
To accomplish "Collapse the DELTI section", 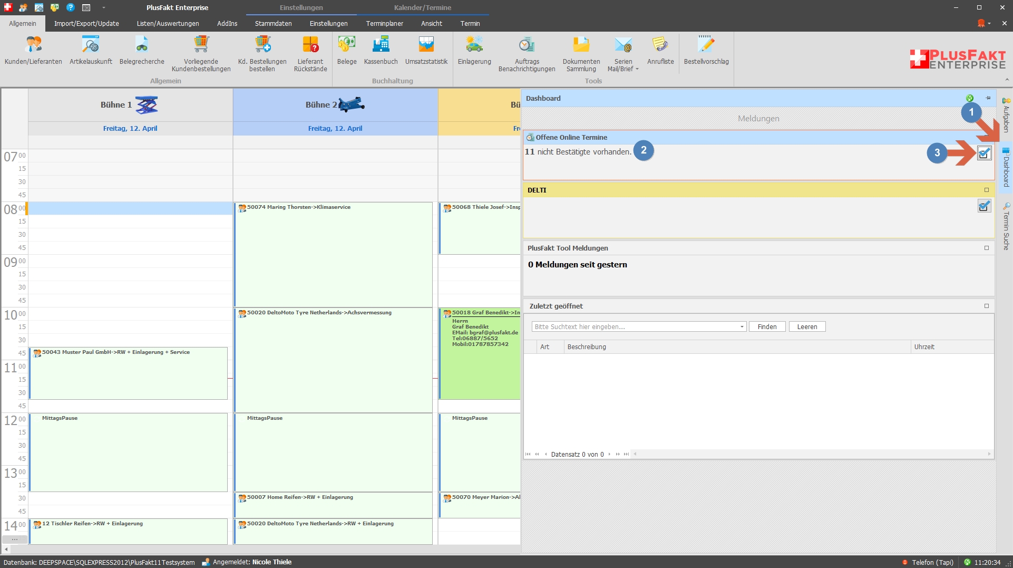I will (987, 190).
